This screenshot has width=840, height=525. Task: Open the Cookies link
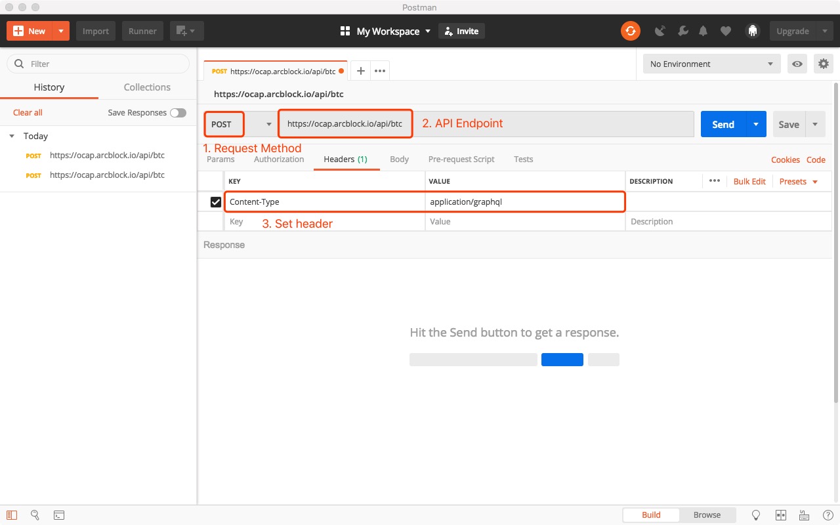(786, 159)
